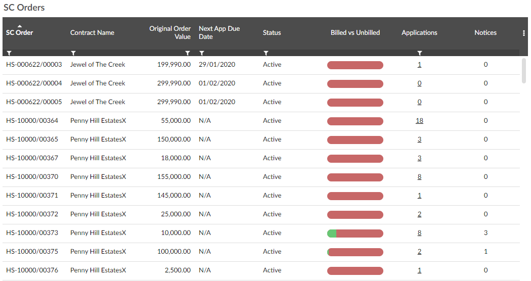
Task: Click billed bar for HS-10000/00375
Action: (355, 252)
